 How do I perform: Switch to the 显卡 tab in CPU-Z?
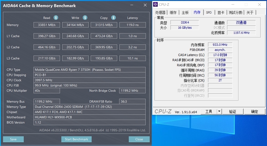click(221, 12)
